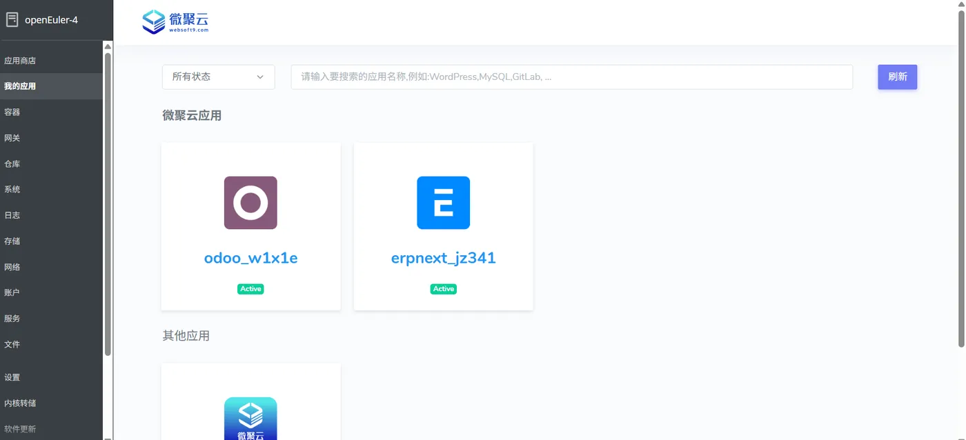Click the 微聚云应用 section heading
This screenshot has width=966, height=440.
[x=192, y=116]
